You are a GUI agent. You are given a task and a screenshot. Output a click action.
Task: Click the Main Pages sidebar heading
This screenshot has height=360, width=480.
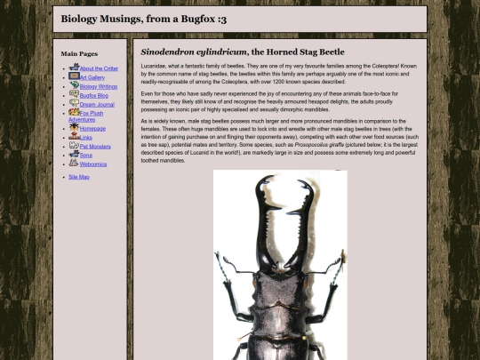[x=79, y=54]
